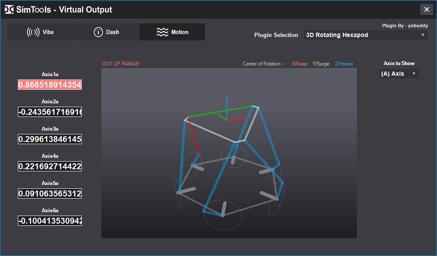437x256 pixels.
Task: Switch to the Vibe tab
Action: pyautogui.click(x=40, y=32)
